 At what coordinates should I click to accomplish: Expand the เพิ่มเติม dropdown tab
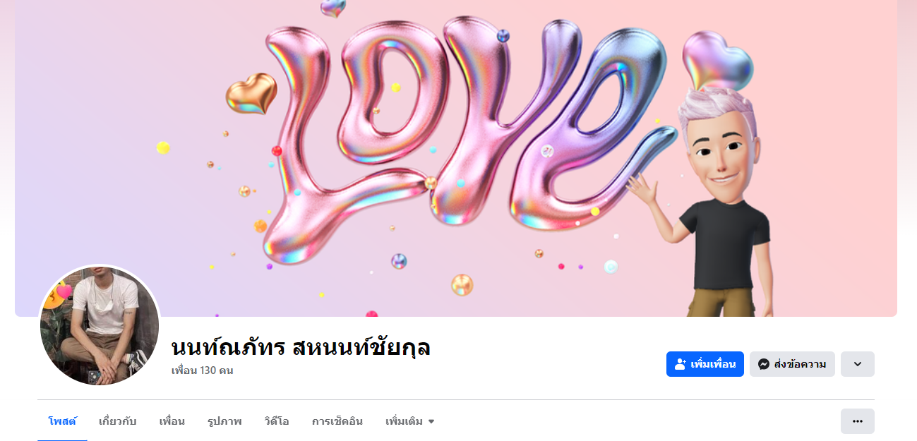pos(410,421)
